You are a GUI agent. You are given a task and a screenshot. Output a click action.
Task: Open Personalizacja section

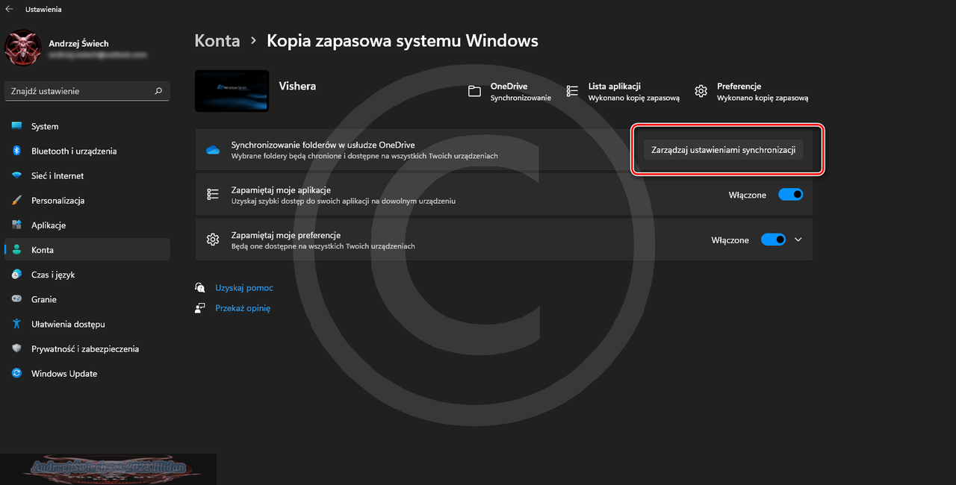click(x=87, y=200)
